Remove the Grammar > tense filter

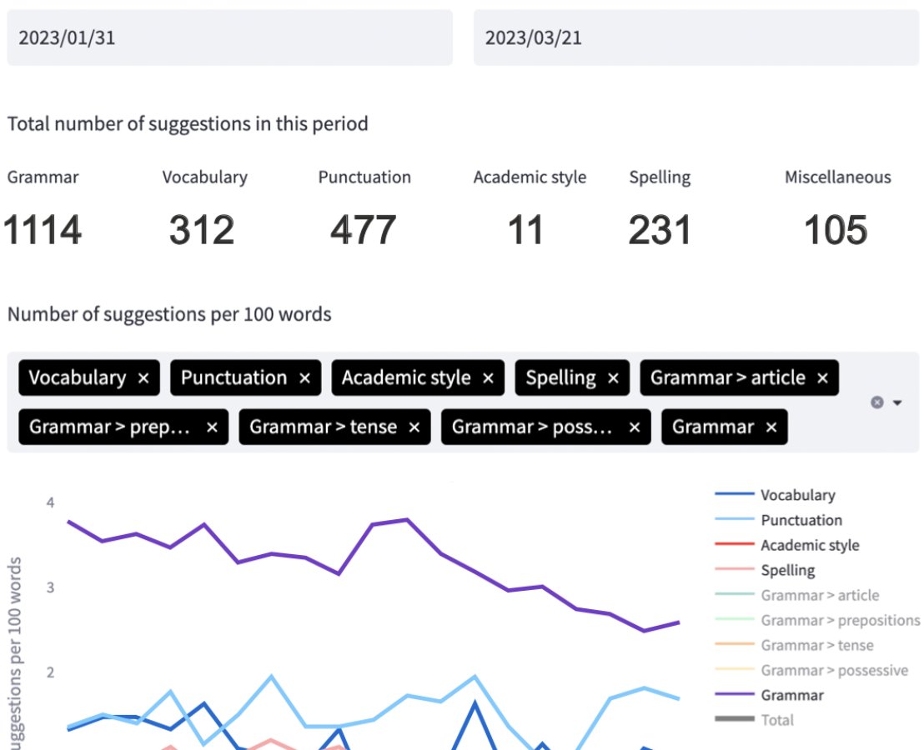tap(414, 427)
